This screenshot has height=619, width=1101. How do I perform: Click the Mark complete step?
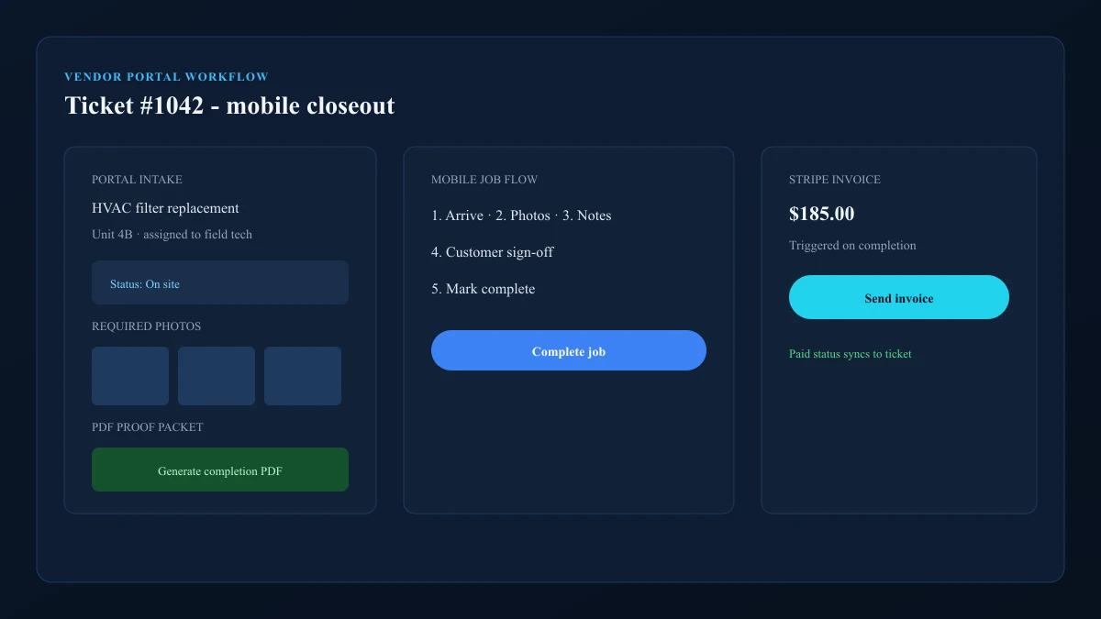[x=483, y=289]
